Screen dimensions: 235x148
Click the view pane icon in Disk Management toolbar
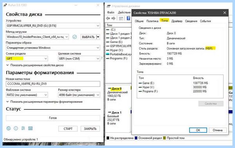click(121, 18)
